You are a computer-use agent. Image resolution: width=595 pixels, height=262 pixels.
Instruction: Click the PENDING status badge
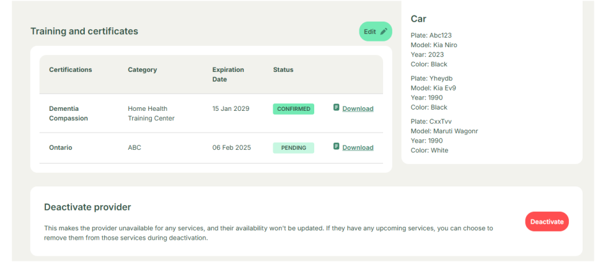coord(293,148)
